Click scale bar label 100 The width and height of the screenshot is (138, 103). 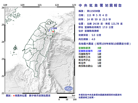pyautogui.click(x=75, y=99)
